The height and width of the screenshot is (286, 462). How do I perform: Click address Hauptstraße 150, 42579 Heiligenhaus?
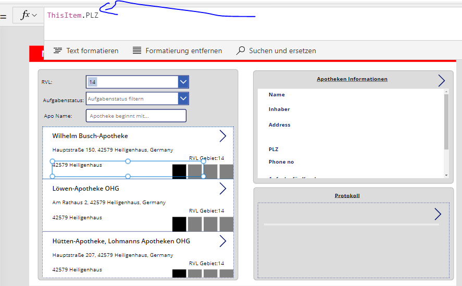tap(113, 150)
